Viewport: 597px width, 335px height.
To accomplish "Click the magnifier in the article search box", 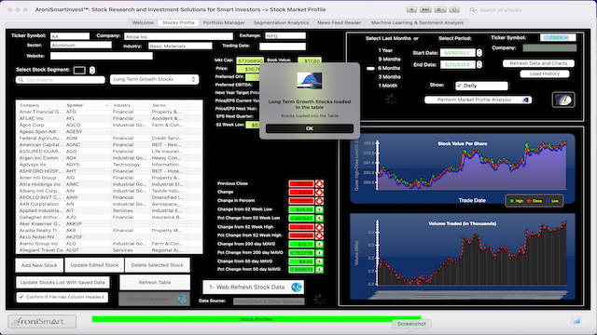I will point(473,10).
